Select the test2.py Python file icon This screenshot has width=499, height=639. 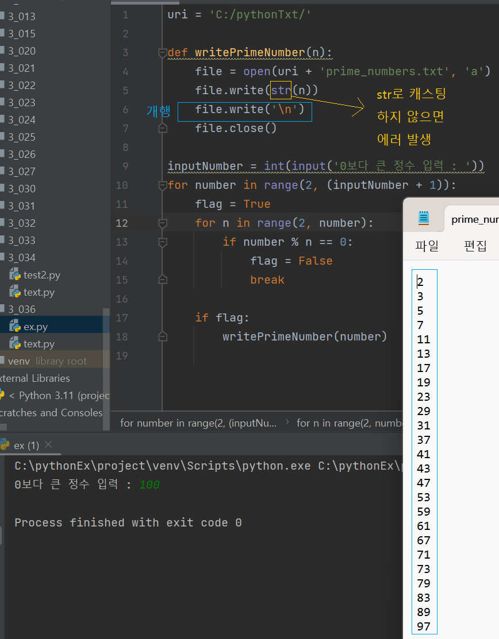tap(15, 275)
